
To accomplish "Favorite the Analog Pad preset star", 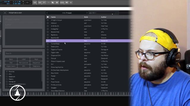I will pyautogui.click(x=48, y=29).
